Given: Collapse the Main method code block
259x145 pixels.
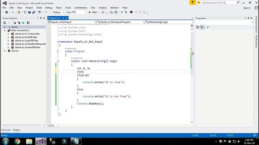Looking at the screenshot, I should [58, 61].
